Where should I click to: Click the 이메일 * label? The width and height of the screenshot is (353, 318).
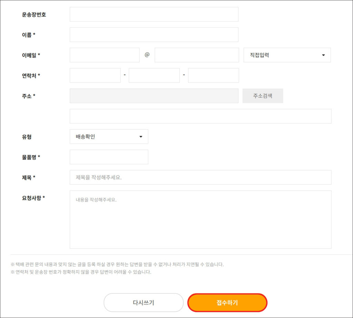pyautogui.click(x=31, y=55)
